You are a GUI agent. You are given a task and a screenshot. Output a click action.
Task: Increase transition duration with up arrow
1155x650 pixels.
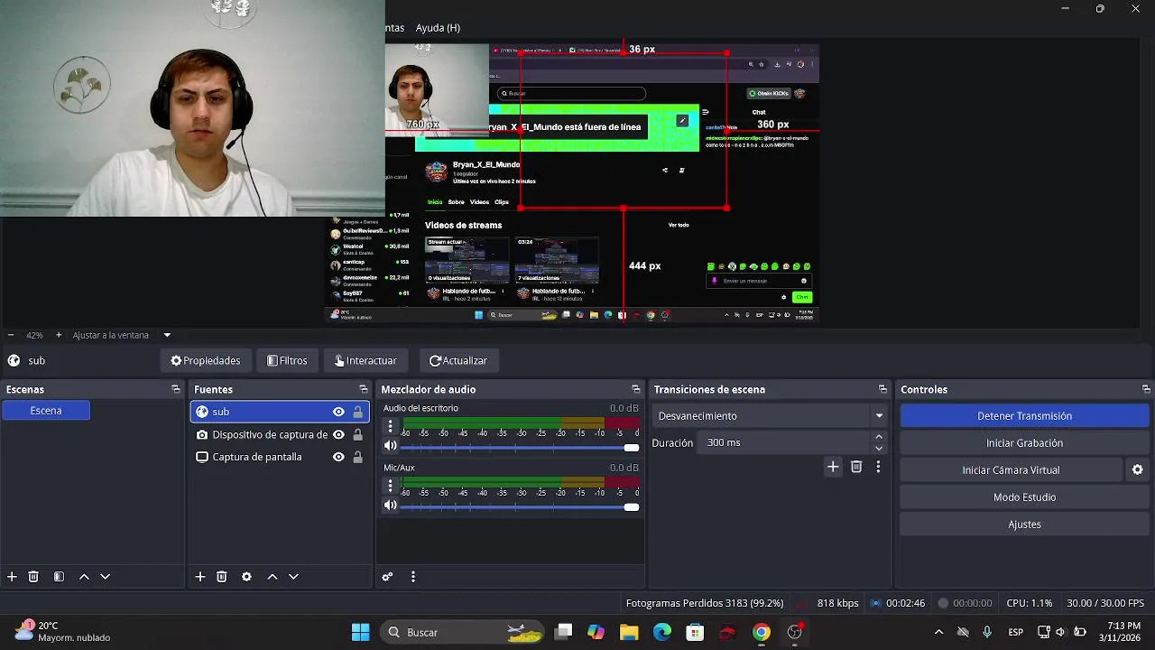[x=879, y=438]
